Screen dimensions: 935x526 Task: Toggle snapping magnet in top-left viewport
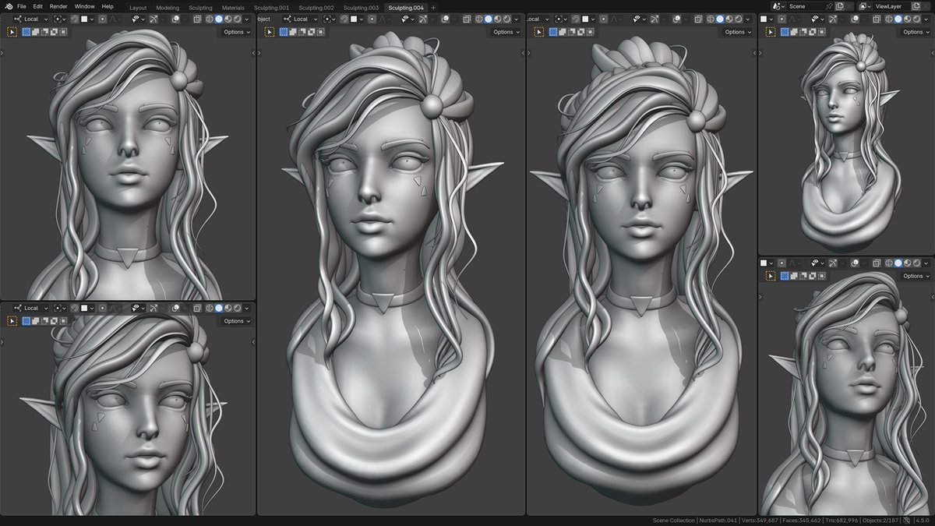pos(75,19)
